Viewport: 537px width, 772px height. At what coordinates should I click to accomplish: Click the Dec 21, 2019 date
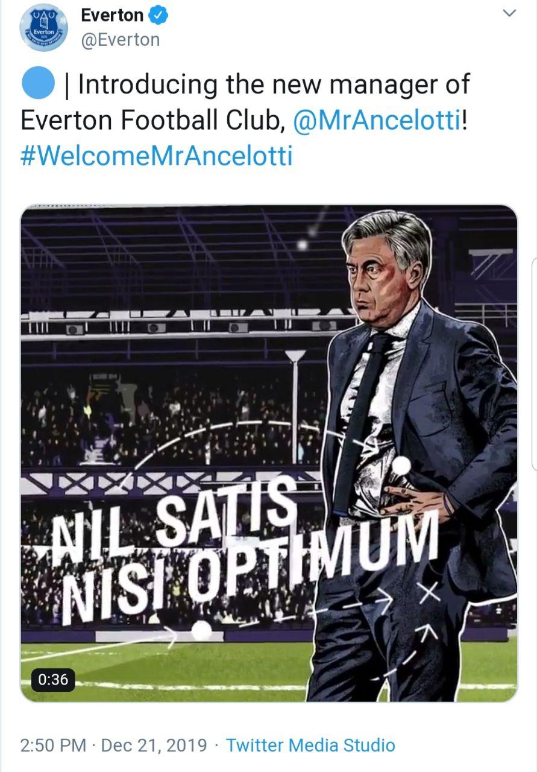click(x=154, y=745)
